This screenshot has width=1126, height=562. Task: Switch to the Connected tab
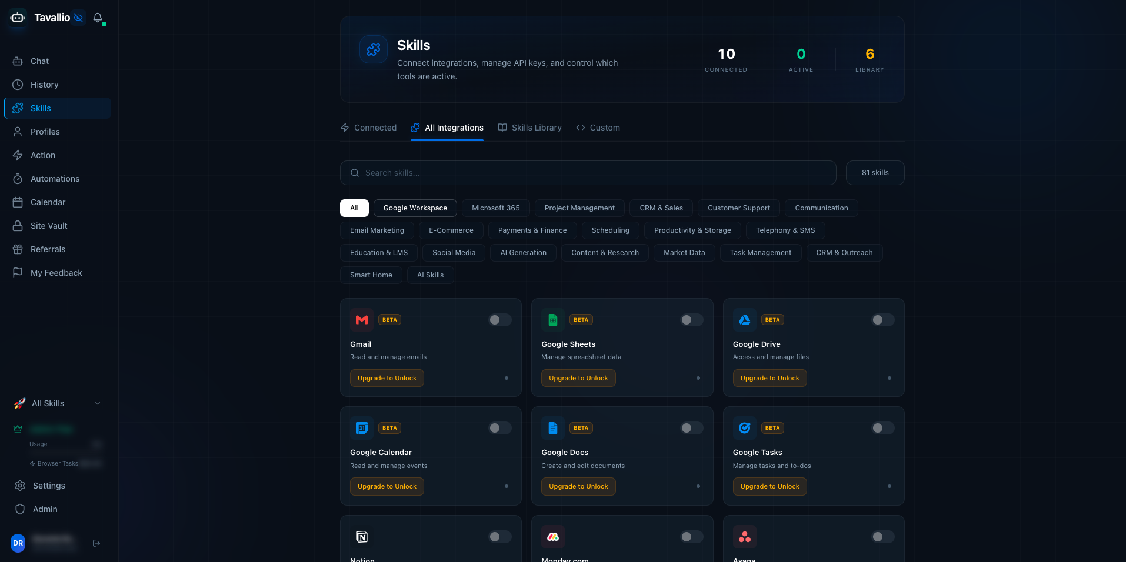(368, 128)
